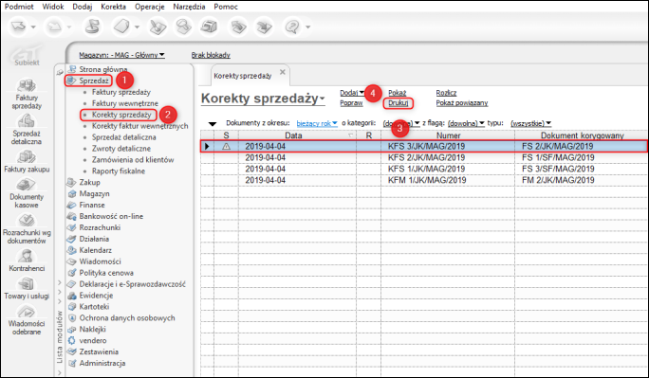Image resolution: width=649 pixels, height=378 pixels.
Task: Open the Operacje menu
Action: (149, 7)
